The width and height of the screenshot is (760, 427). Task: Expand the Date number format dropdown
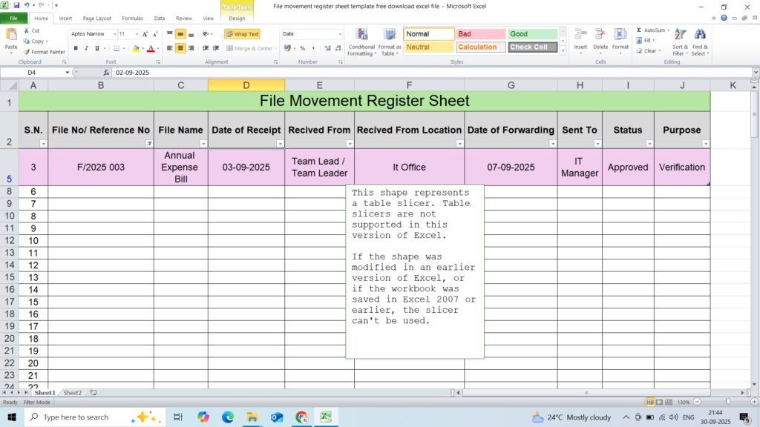click(x=340, y=34)
